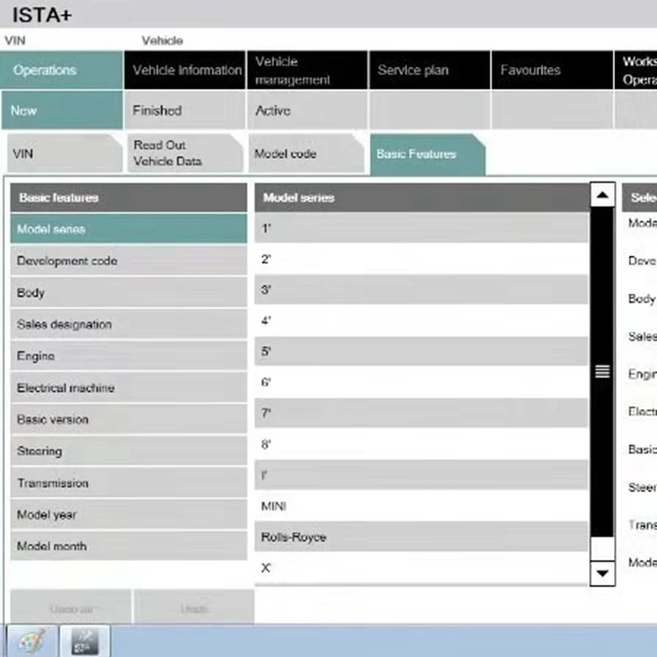Select the Basic Features tab
Viewport: 657px width, 657px height.
[x=427, y=154]
